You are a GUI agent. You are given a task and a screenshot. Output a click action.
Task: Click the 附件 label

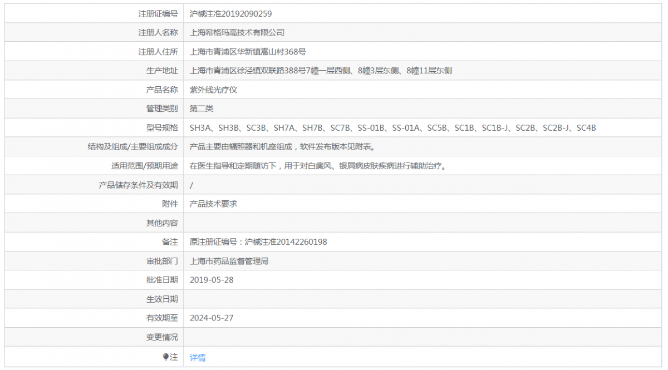pyautogui.click(x=170, y=204)
